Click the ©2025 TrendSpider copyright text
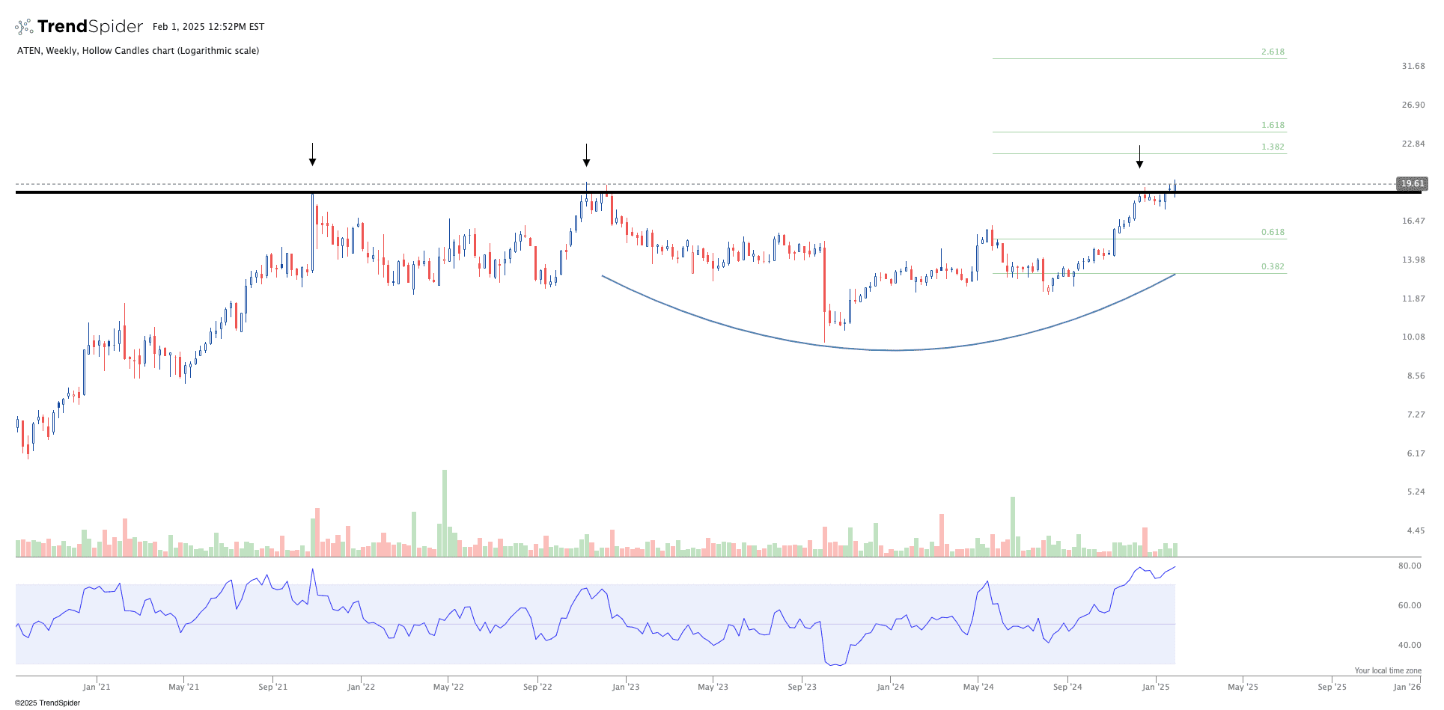1444x710 pixels. (x=48, y=703)
